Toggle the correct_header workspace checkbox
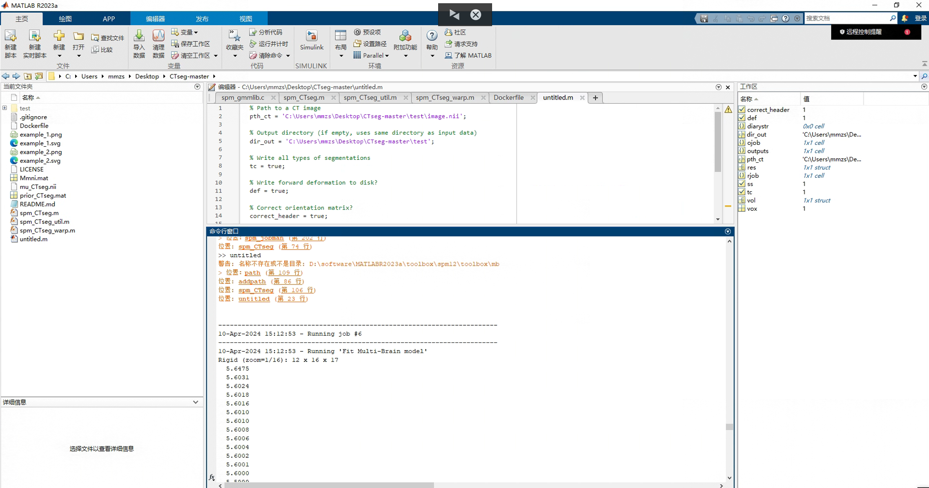Viewport: 929px width, 488px height. click(742, 110)
